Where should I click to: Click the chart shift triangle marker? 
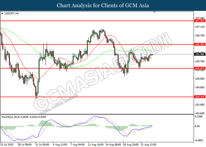click(154, 12)
